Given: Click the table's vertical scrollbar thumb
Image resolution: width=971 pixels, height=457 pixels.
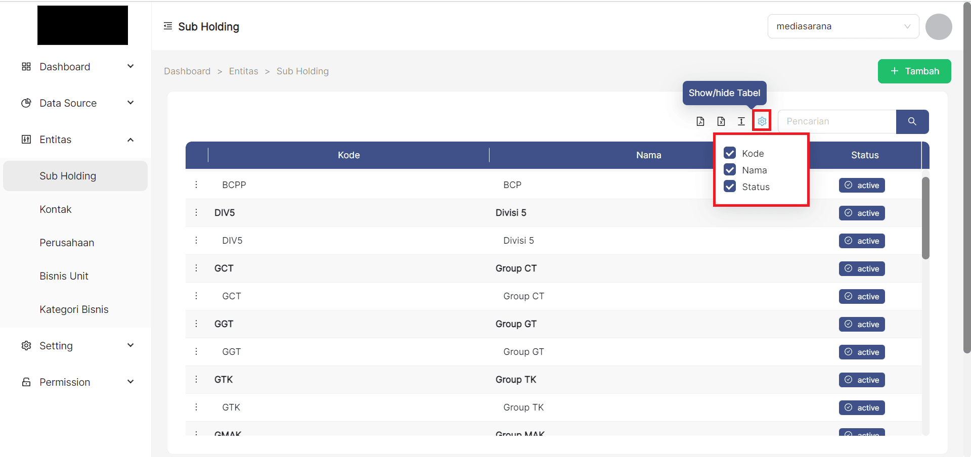Looking at the screenshot, I should coord(925,217).
